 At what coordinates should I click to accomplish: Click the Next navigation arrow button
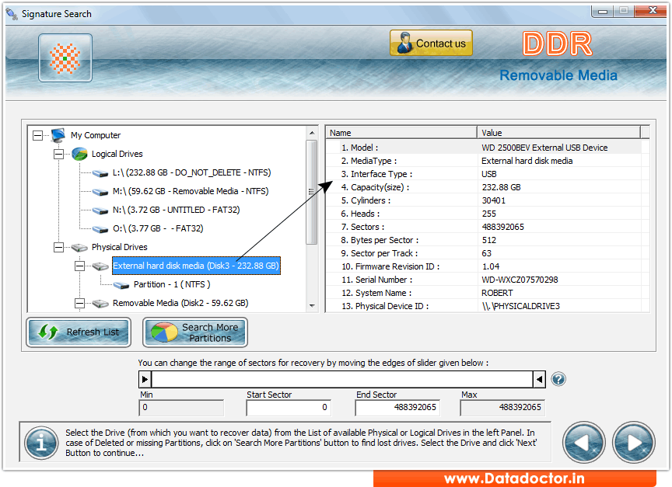(634, 442)
